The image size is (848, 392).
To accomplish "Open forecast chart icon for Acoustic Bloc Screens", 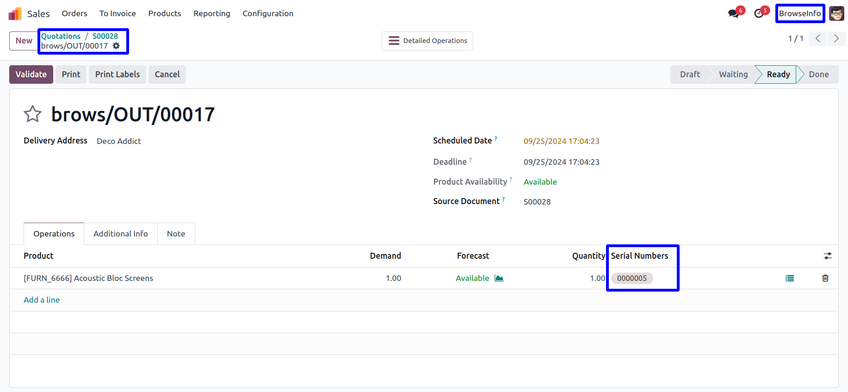I will pos(499,278).
